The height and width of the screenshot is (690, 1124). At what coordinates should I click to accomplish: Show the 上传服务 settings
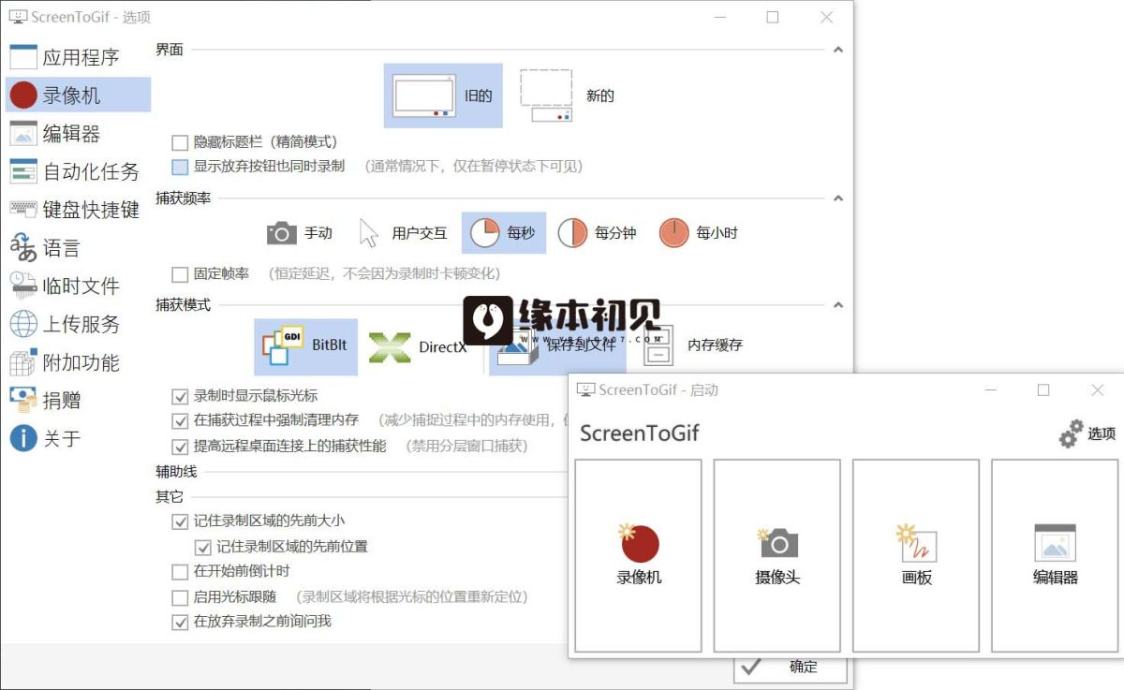(78, 324)
